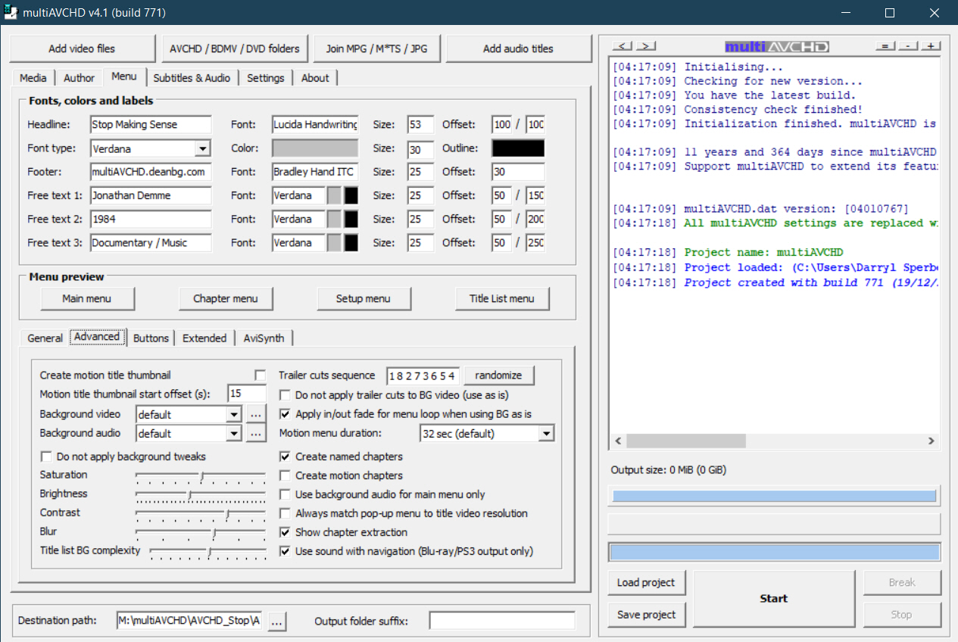Click the Saturation slider

tap(201, 475)
